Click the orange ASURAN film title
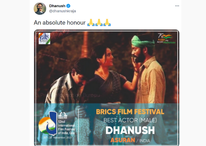The height and width of the screenshot is (146, 206). 123,140
